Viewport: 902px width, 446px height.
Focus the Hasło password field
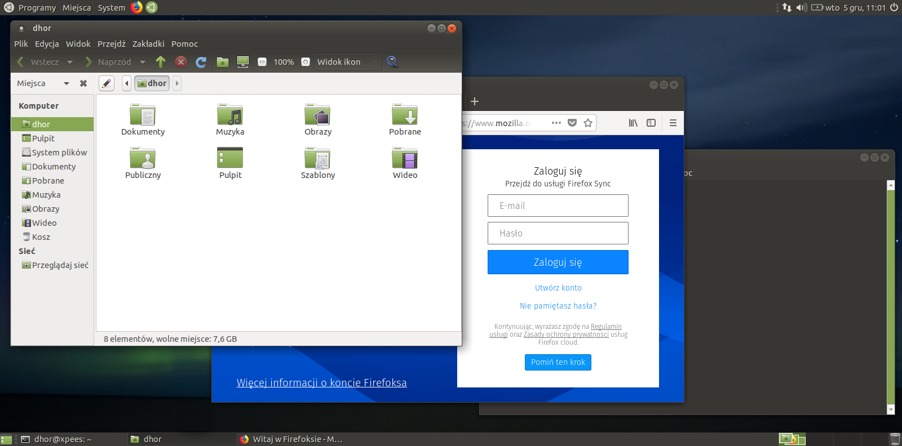[558, 233]
